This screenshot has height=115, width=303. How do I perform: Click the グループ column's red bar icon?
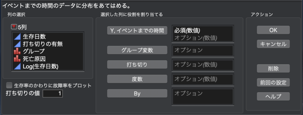coord(17,51)
